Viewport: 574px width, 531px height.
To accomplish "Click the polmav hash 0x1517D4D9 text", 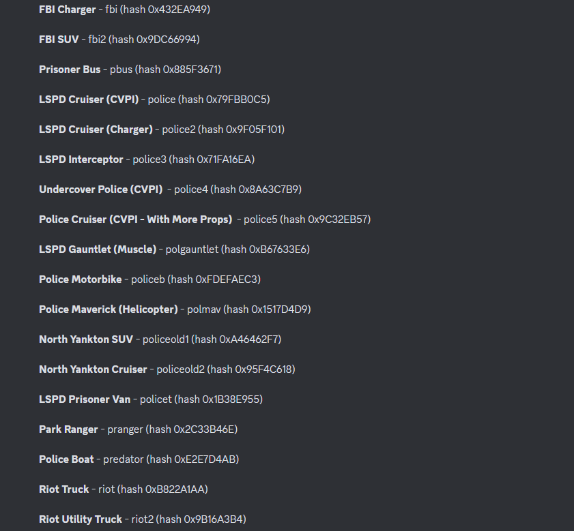I will click(x=281, y=309).
